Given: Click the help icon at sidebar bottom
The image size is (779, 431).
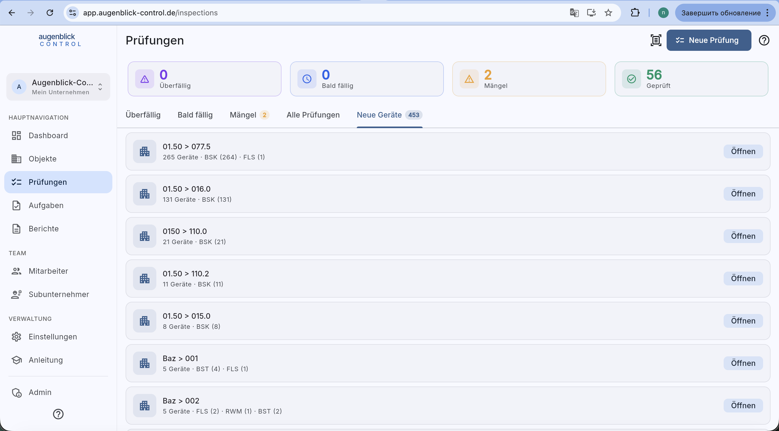Looking at the screenshot, I should tap(58, 414).
